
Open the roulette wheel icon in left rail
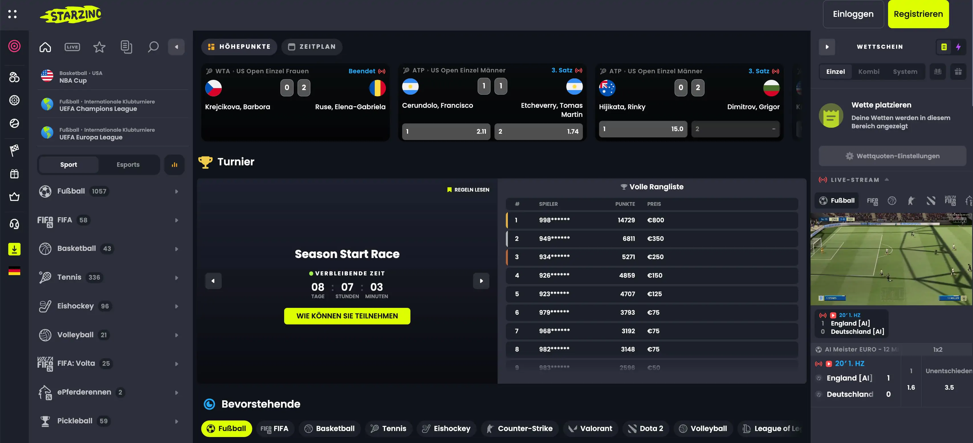coord(14,100)
